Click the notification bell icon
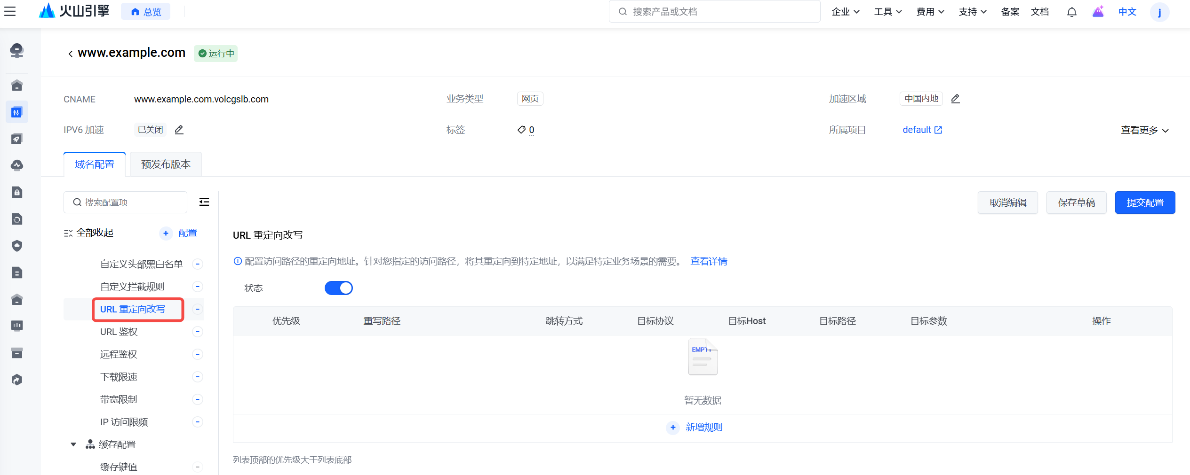Screen dimensions: 1190x475 [x=1071, y=12]
